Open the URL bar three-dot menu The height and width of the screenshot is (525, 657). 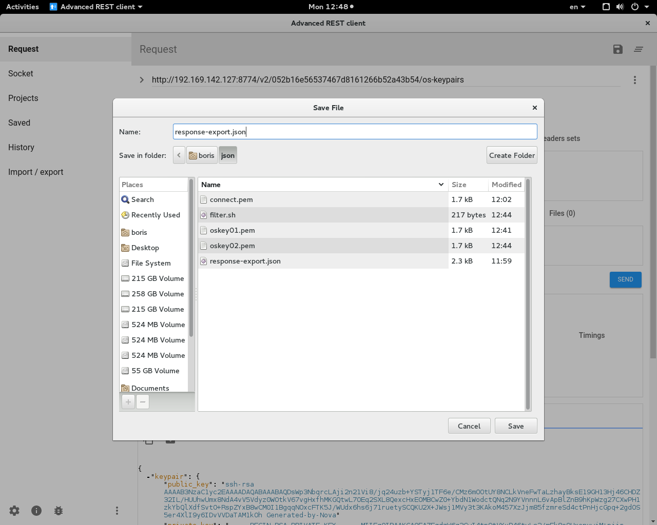pyautogui.click(x=635, y=80)
